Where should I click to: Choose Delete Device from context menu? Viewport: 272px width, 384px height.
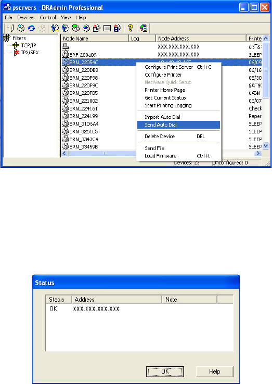click(x=178, y=136)
